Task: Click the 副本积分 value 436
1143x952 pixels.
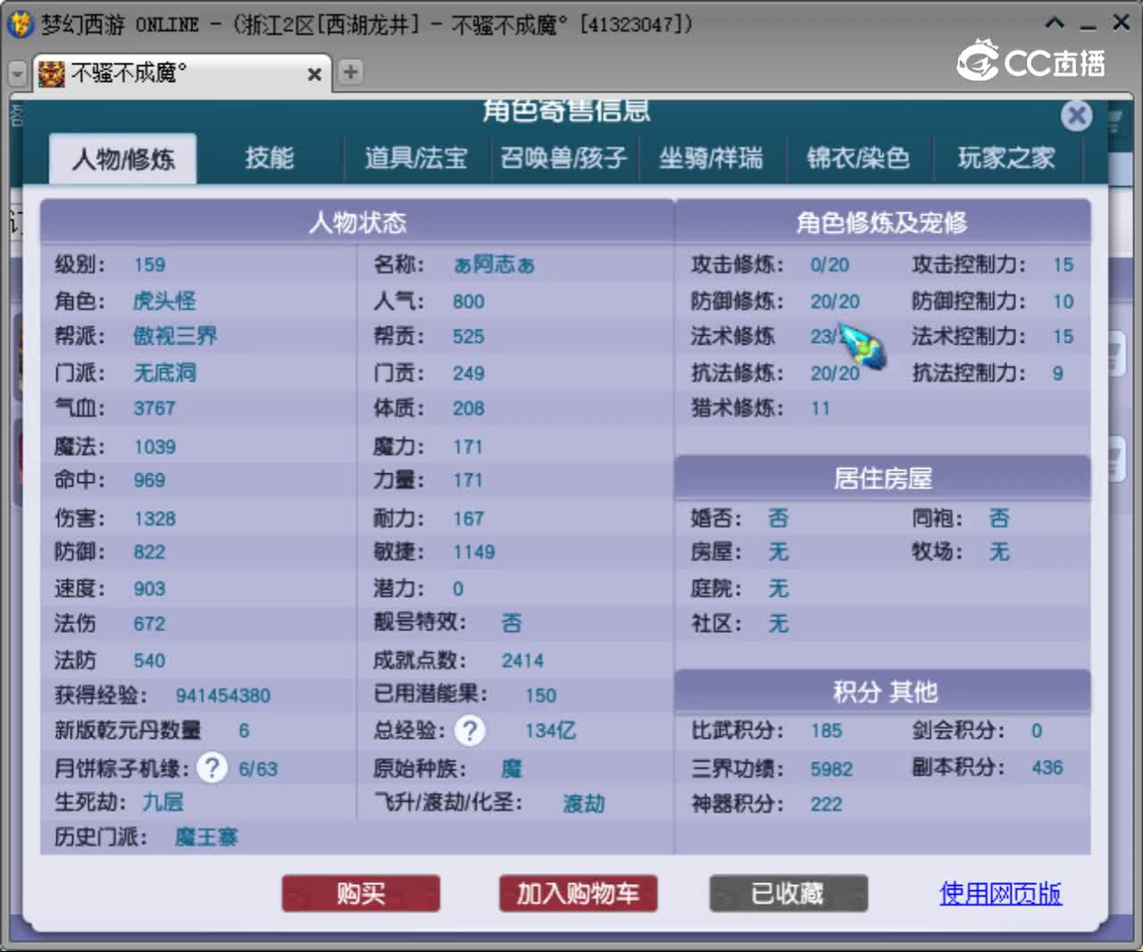Action: click(1047, 767)
